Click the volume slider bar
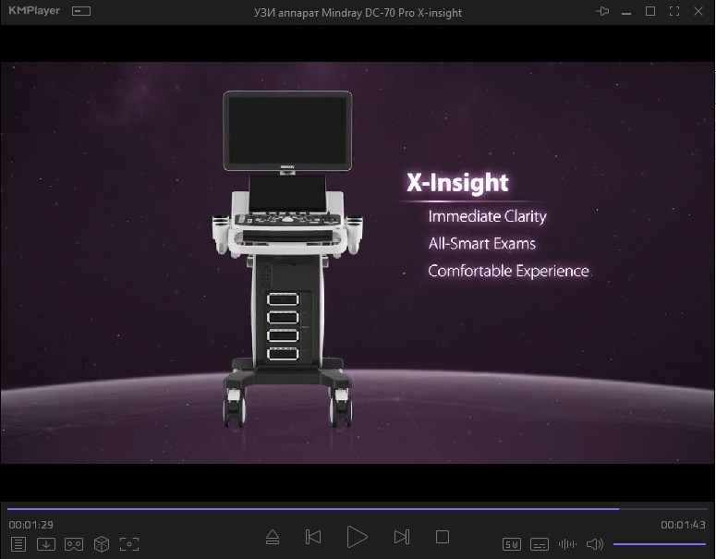716x559 pixels. pos(659,544)
